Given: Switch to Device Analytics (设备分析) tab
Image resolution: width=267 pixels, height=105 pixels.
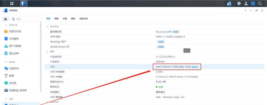Looking at the screenshot, I should point(84,19).
